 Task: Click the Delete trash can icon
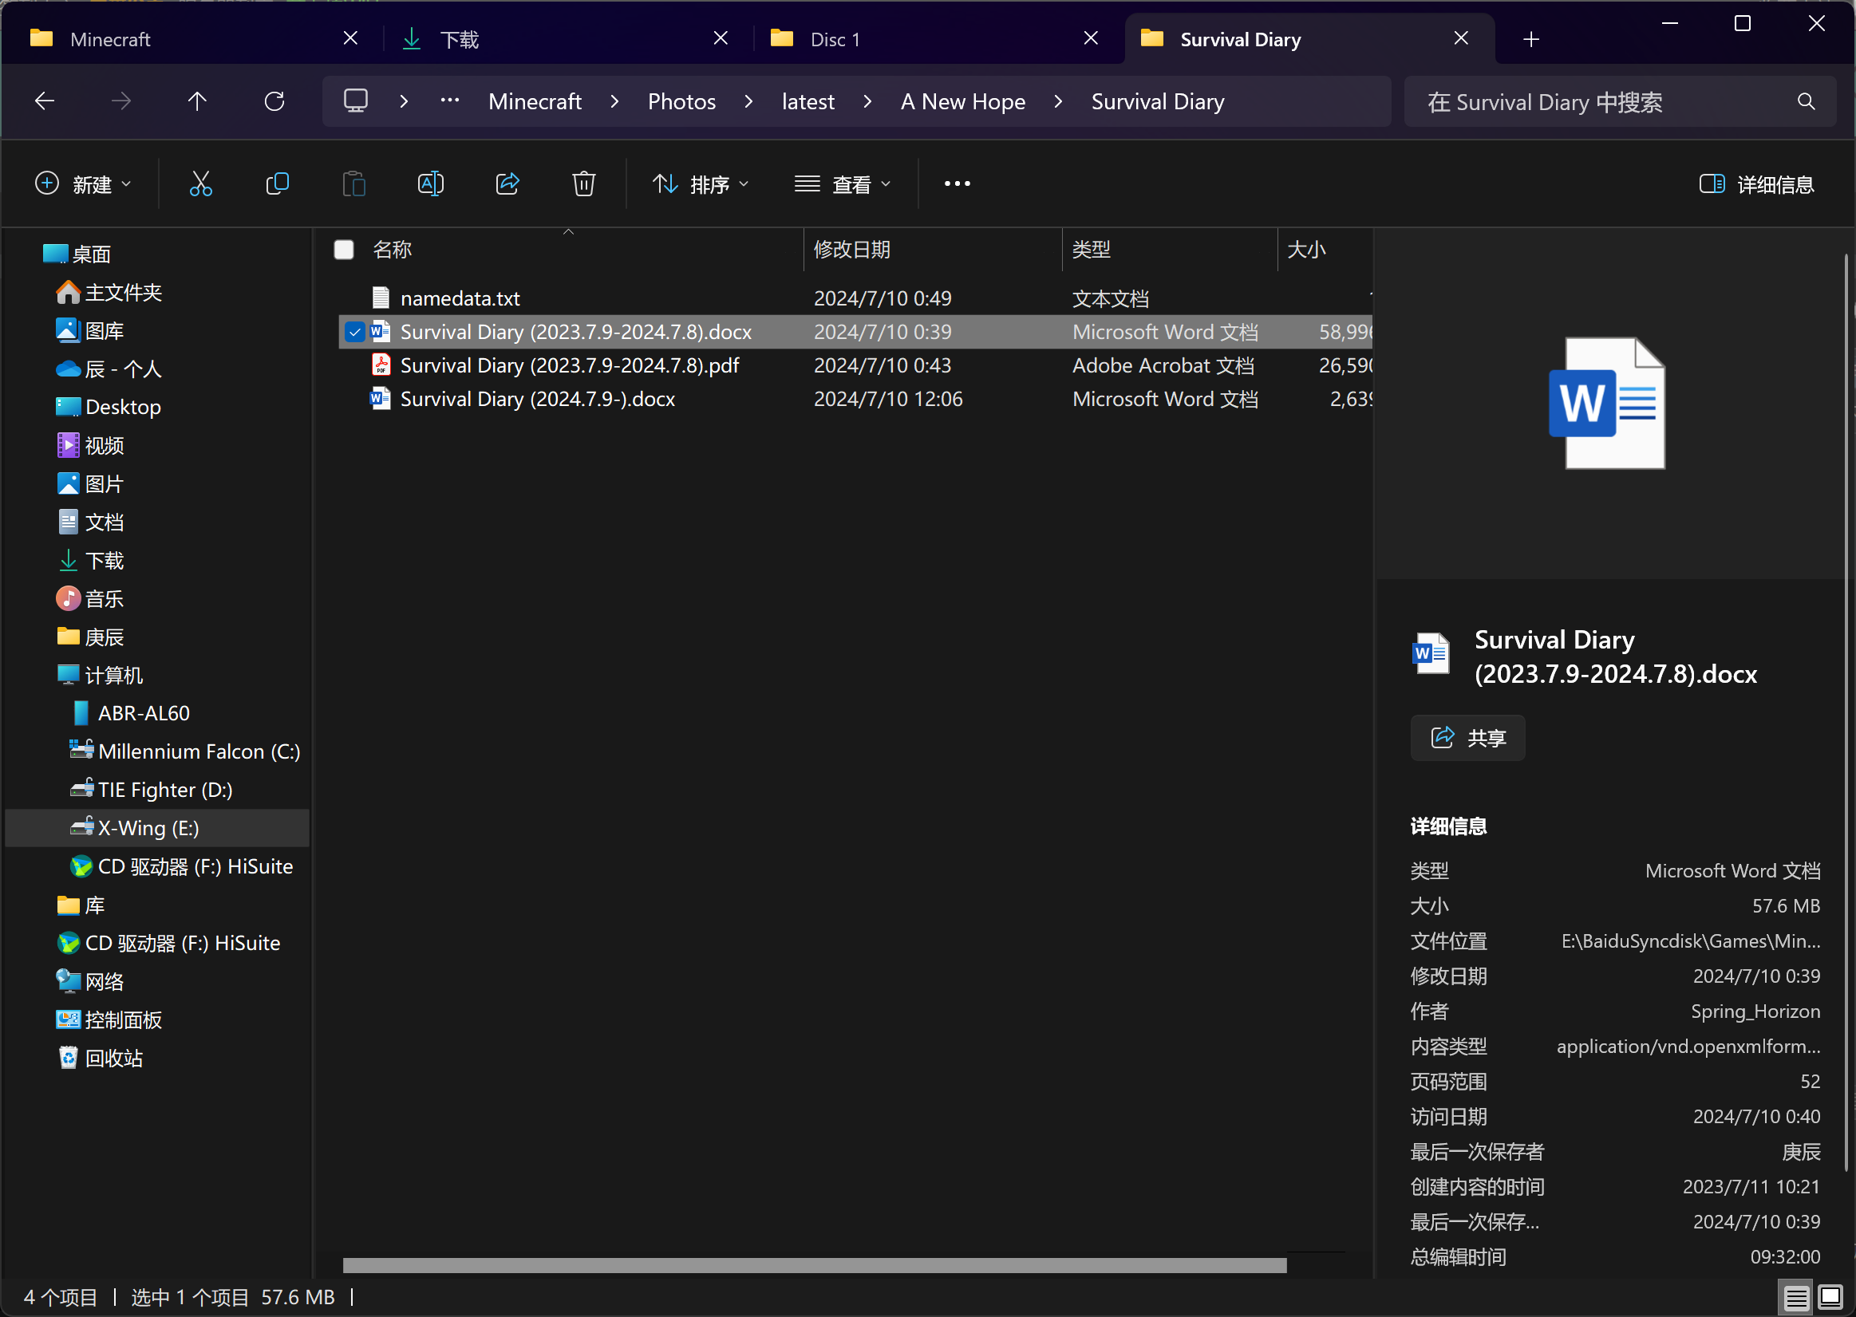pyautogui.click(x=584, y=184)
